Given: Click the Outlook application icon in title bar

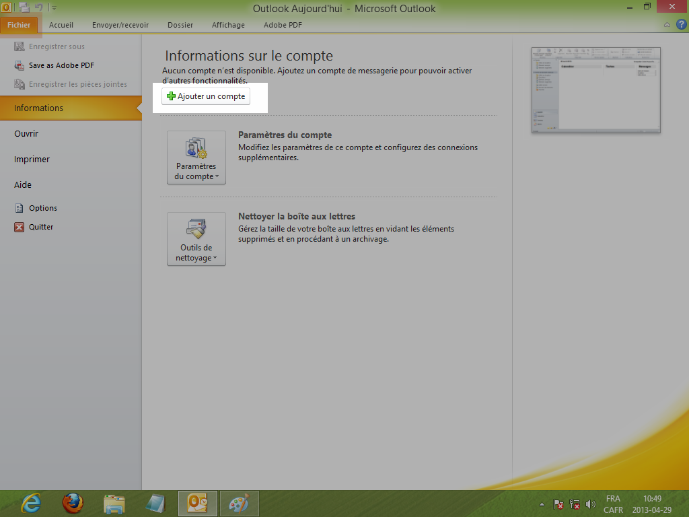Looking at the screenshot, I should point(6,7).
